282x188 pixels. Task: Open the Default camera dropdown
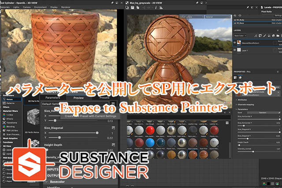pyautogui.click(x=192, y=17)
